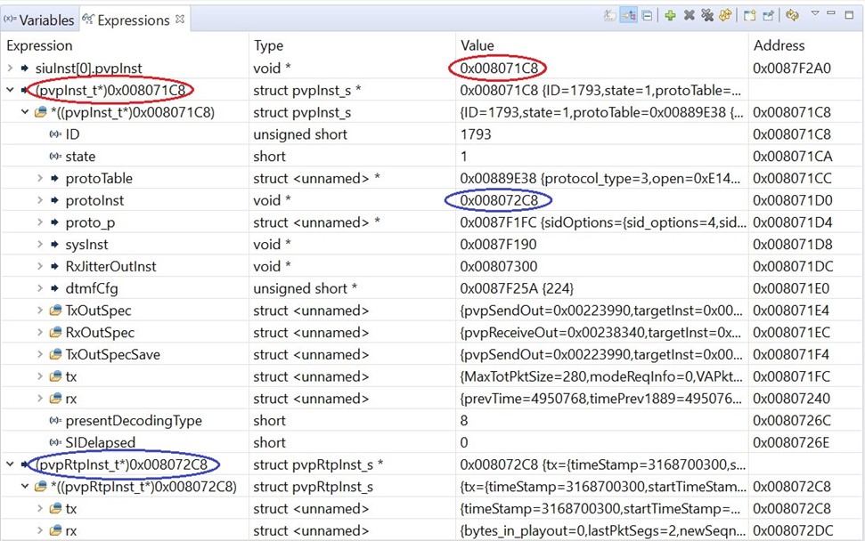Select the 'unsigned short *' type cell
Viewport: 865px width, 541px height.
coord(305,288)
